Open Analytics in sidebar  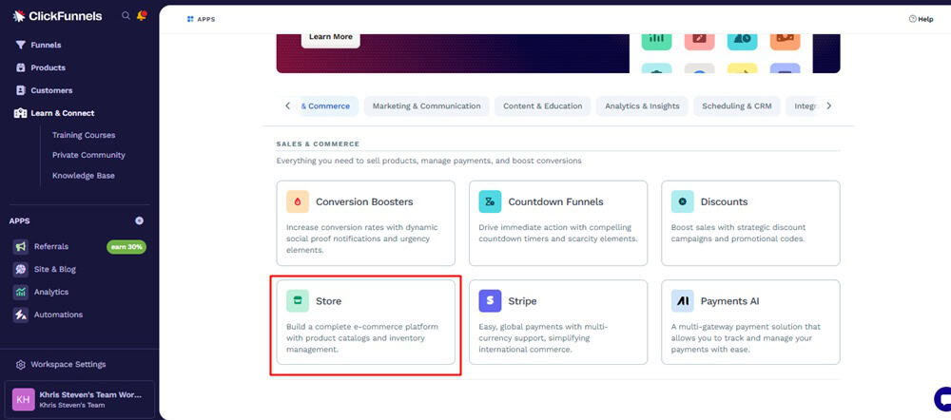pyautogui.click(x=51, y=292)
